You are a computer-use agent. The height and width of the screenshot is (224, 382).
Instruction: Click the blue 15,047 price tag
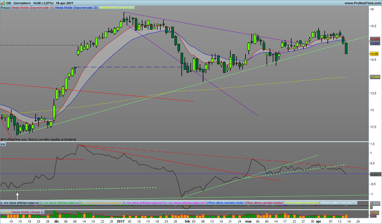pyautogui.click(x=375, y=43)
